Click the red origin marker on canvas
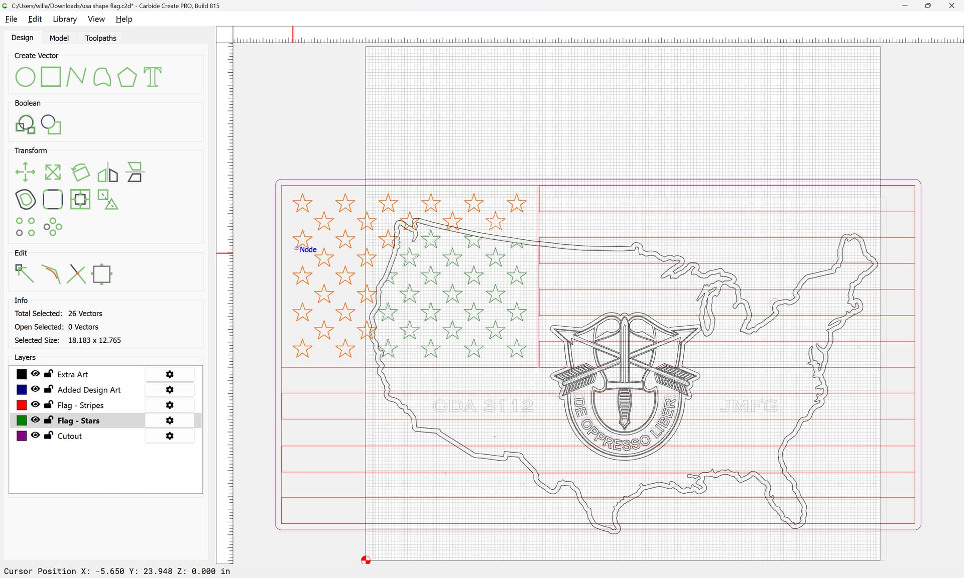 366,560
